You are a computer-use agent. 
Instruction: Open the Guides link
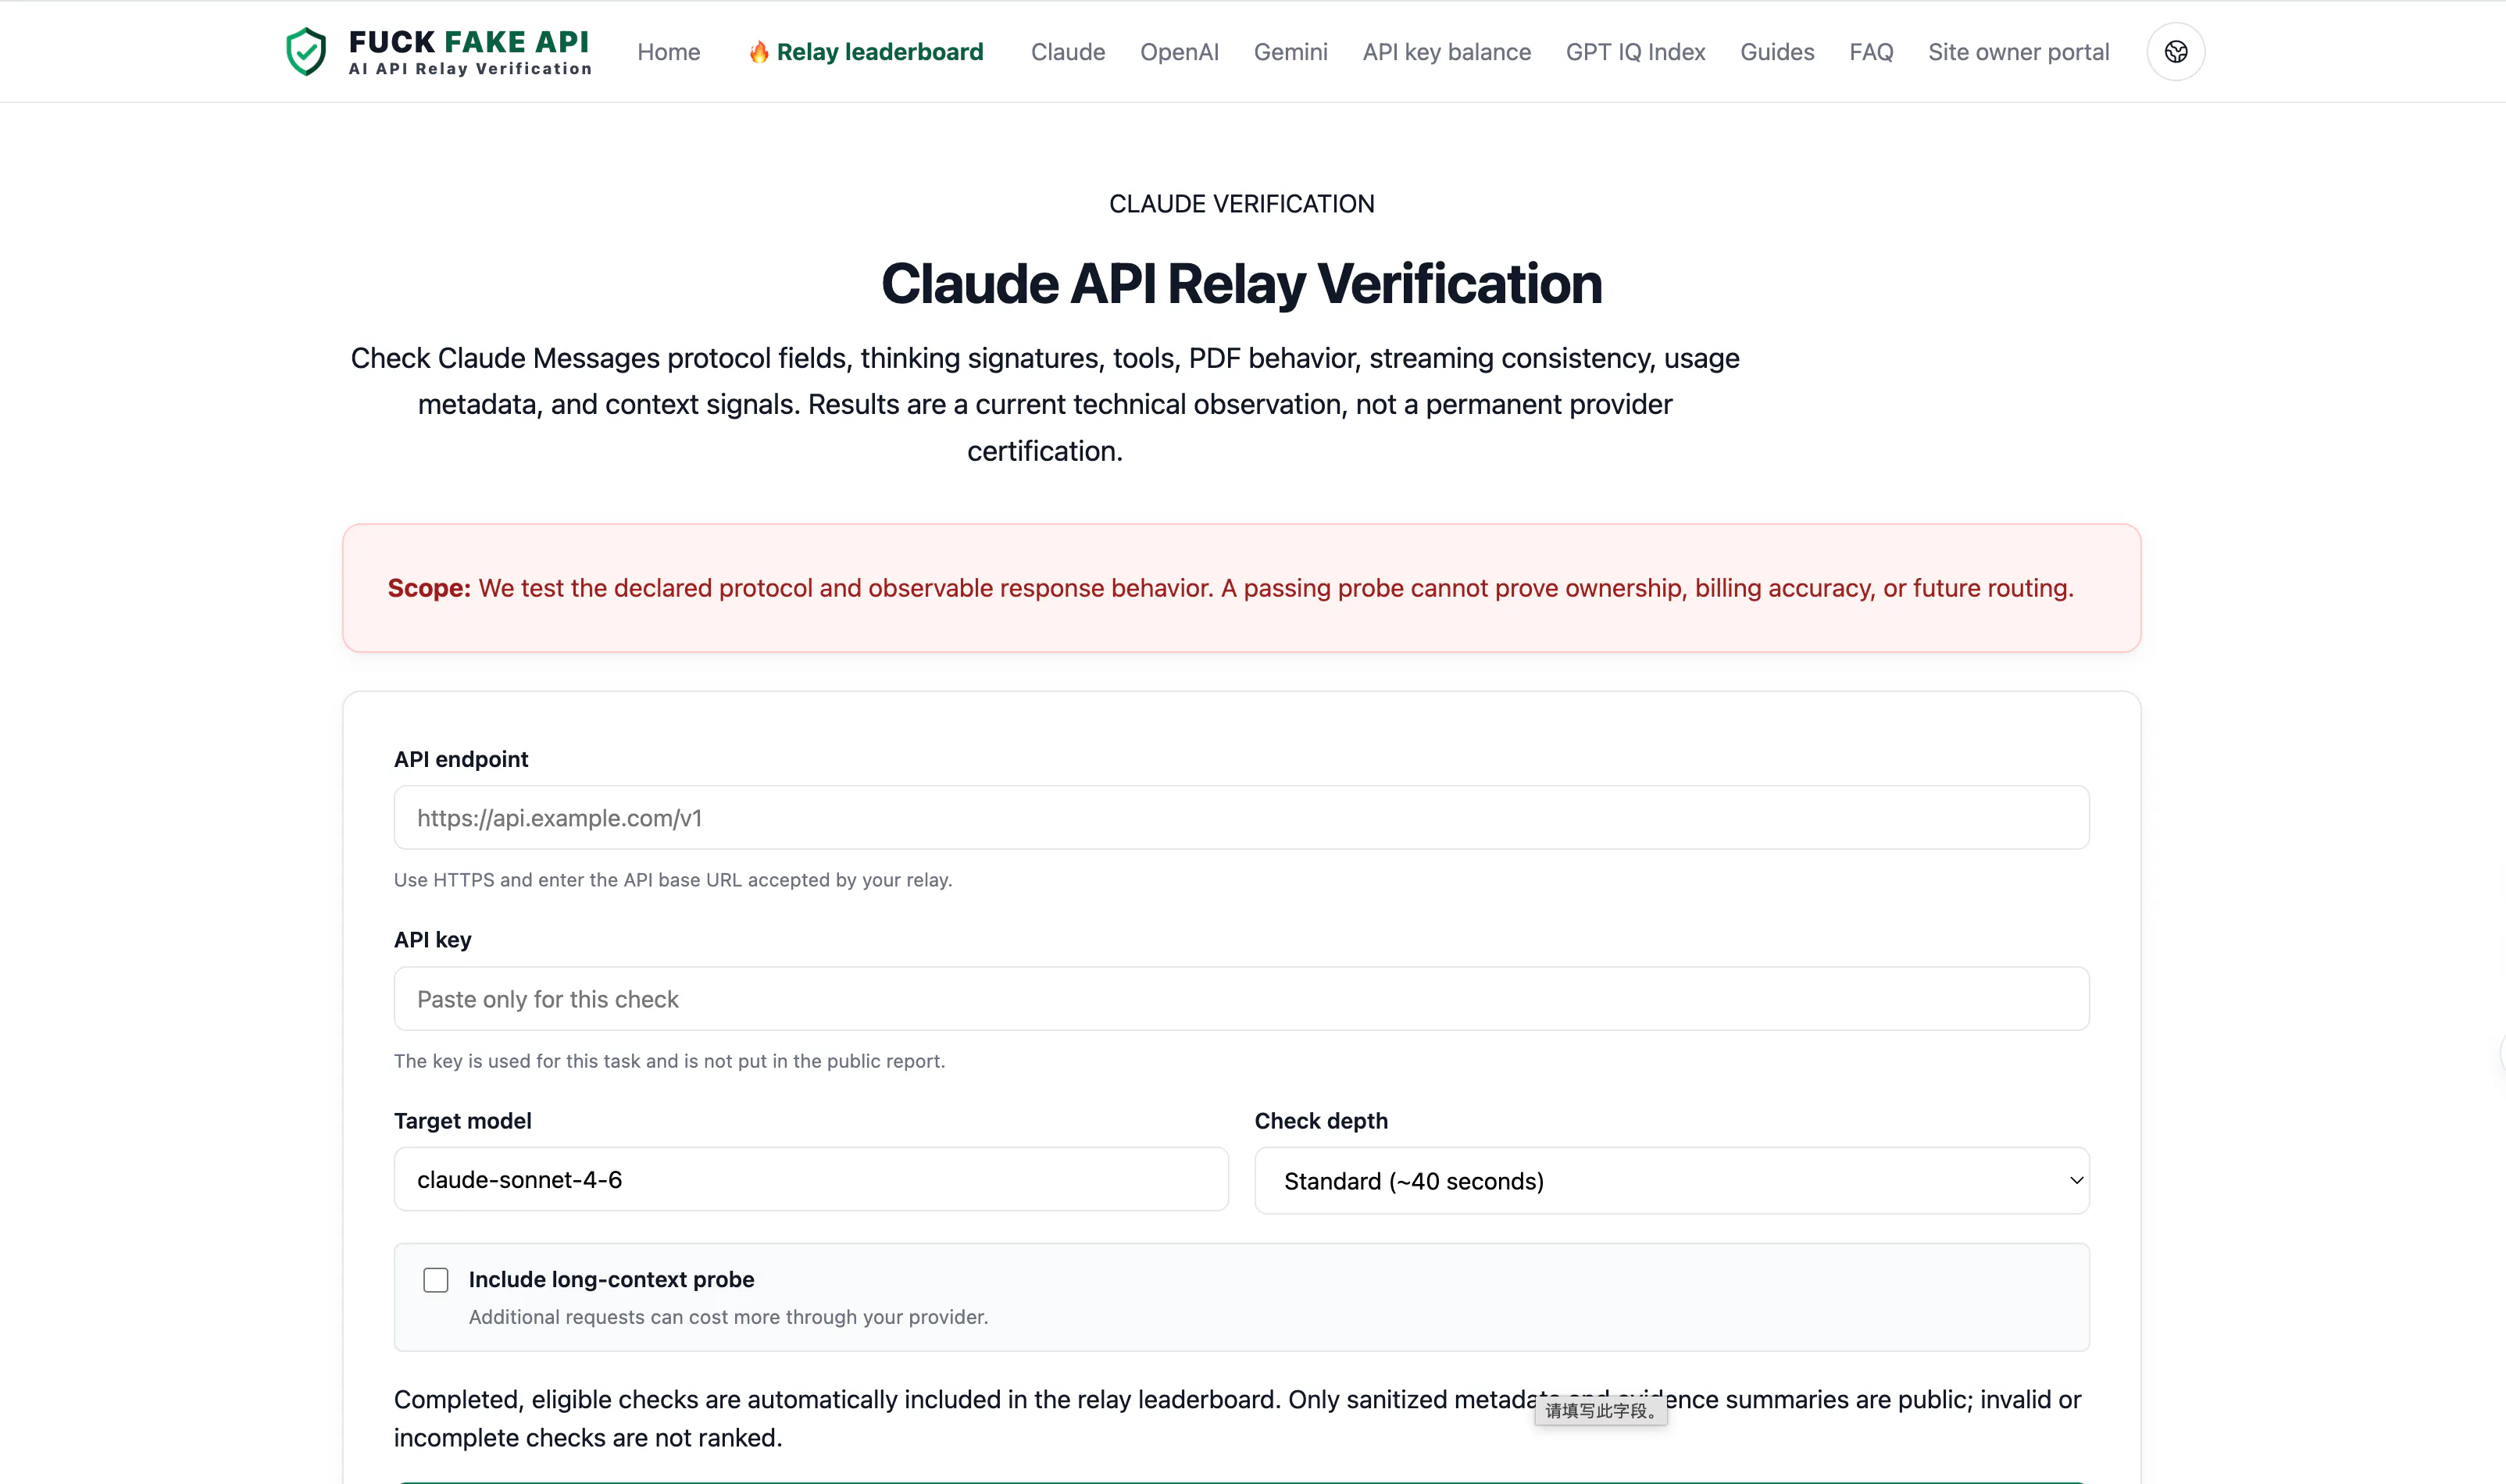[x=1776, y=52]
